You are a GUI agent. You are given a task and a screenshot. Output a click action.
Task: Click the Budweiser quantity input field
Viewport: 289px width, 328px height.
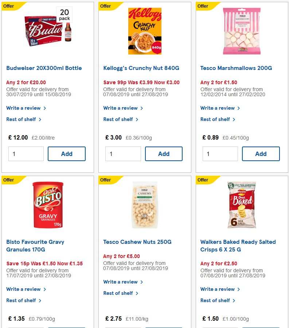[x=26, y=153]
